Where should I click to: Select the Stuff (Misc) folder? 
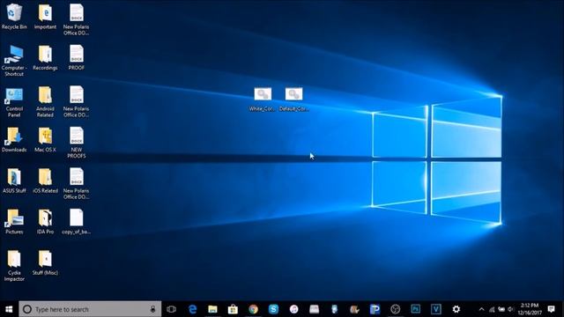[45, 262]
